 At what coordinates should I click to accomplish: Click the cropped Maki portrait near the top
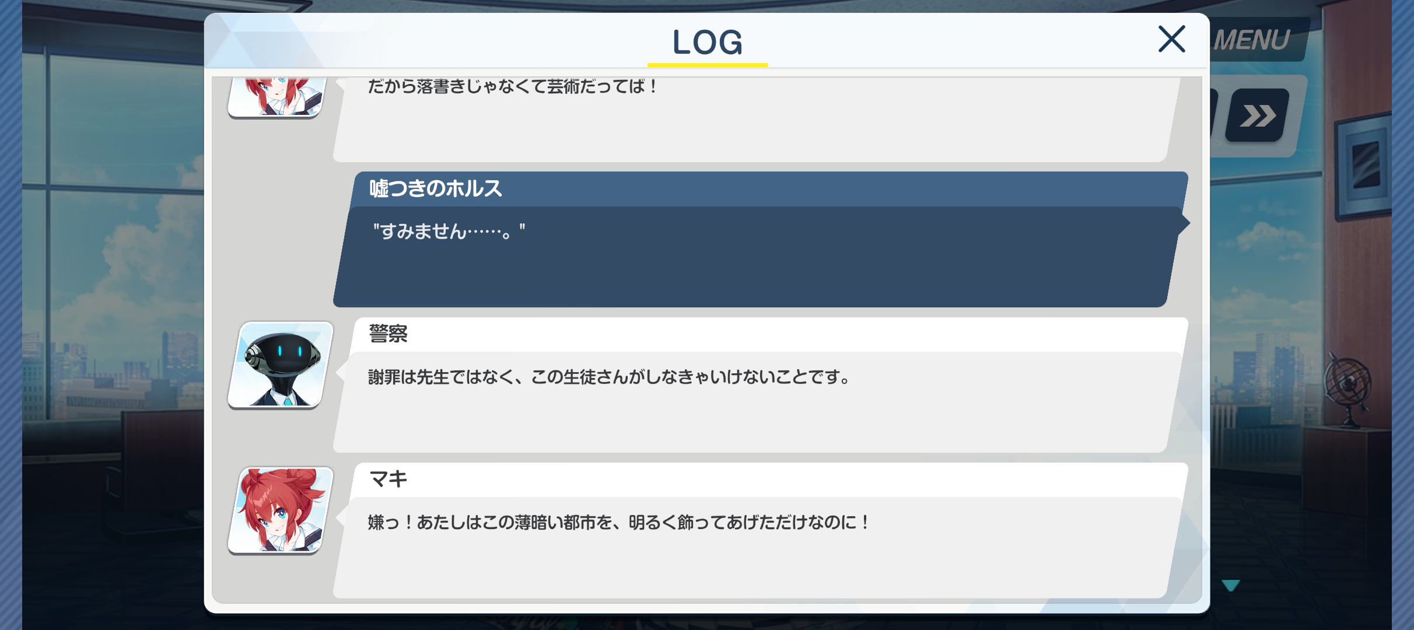[276, 97]
